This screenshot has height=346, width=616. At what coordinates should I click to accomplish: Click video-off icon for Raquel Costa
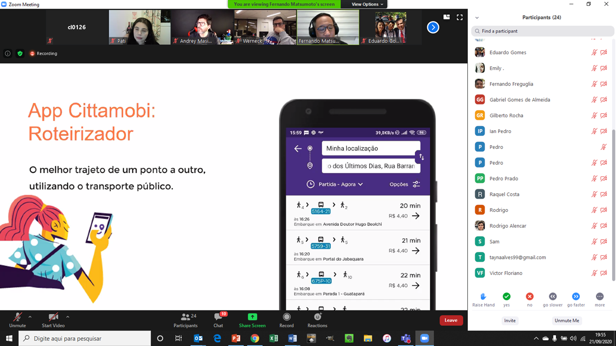click(603, 194)
